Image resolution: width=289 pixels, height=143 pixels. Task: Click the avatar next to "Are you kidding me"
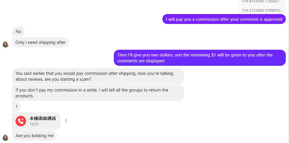(x=6, y=137)
